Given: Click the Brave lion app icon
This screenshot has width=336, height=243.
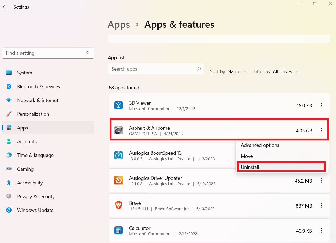Looking at the screenshot, I should (x=119, y=205).
